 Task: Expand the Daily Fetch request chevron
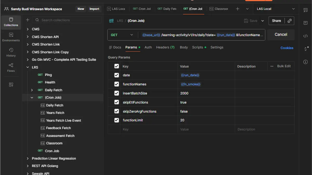(x=32, y=90)
